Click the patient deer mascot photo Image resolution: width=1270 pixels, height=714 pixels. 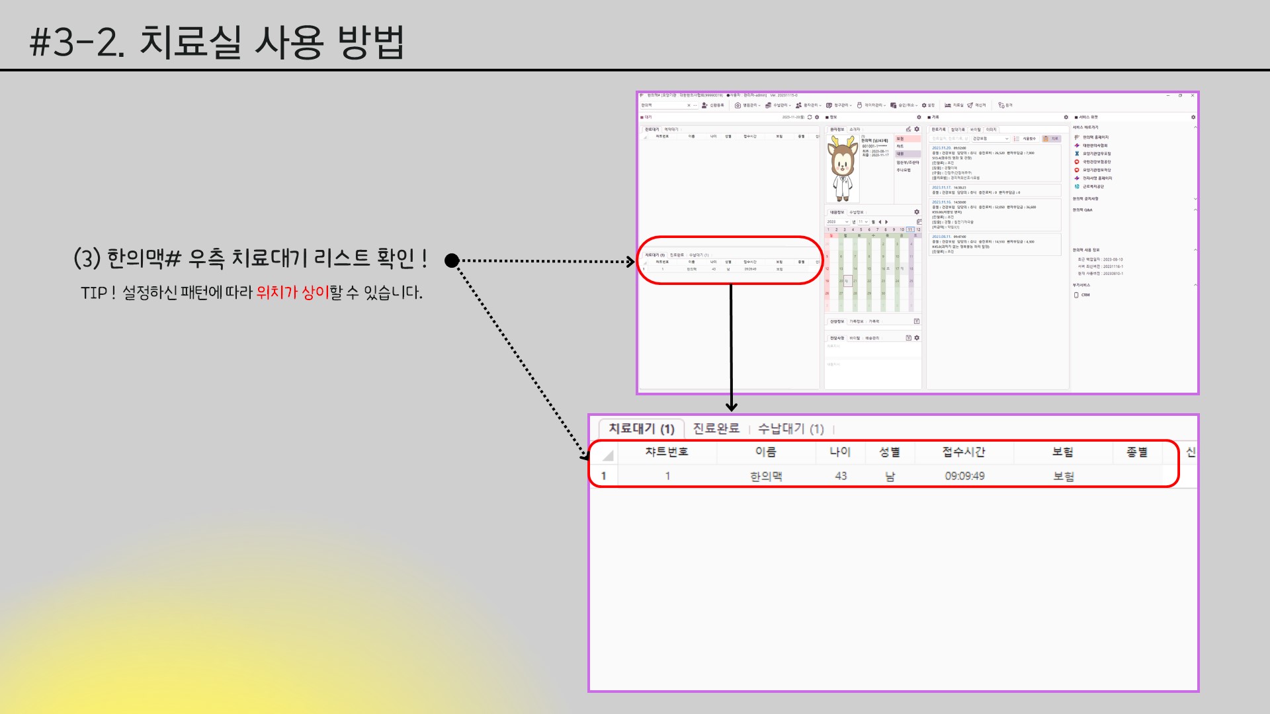click(x=842, y=169)
